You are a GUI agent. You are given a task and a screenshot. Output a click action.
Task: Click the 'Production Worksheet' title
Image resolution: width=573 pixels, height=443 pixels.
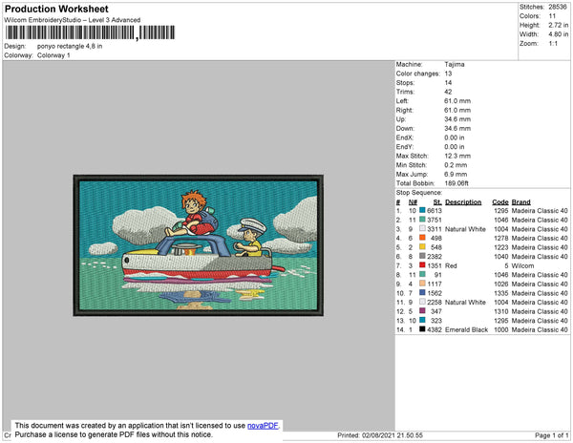(56, 10)
